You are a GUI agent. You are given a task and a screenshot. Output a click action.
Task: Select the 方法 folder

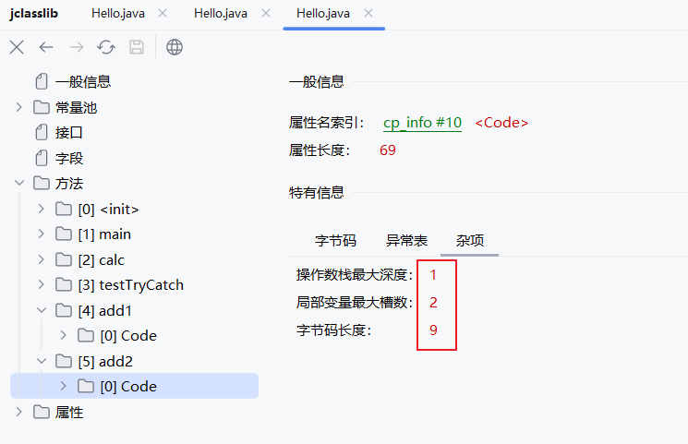(69, 184)
